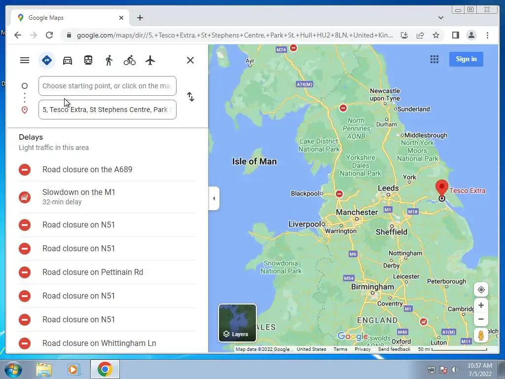Click slowdown marker near Peterborough
The height and width of the screenshot is (379, 505).
pyautogui.click(x=424, y=322)
